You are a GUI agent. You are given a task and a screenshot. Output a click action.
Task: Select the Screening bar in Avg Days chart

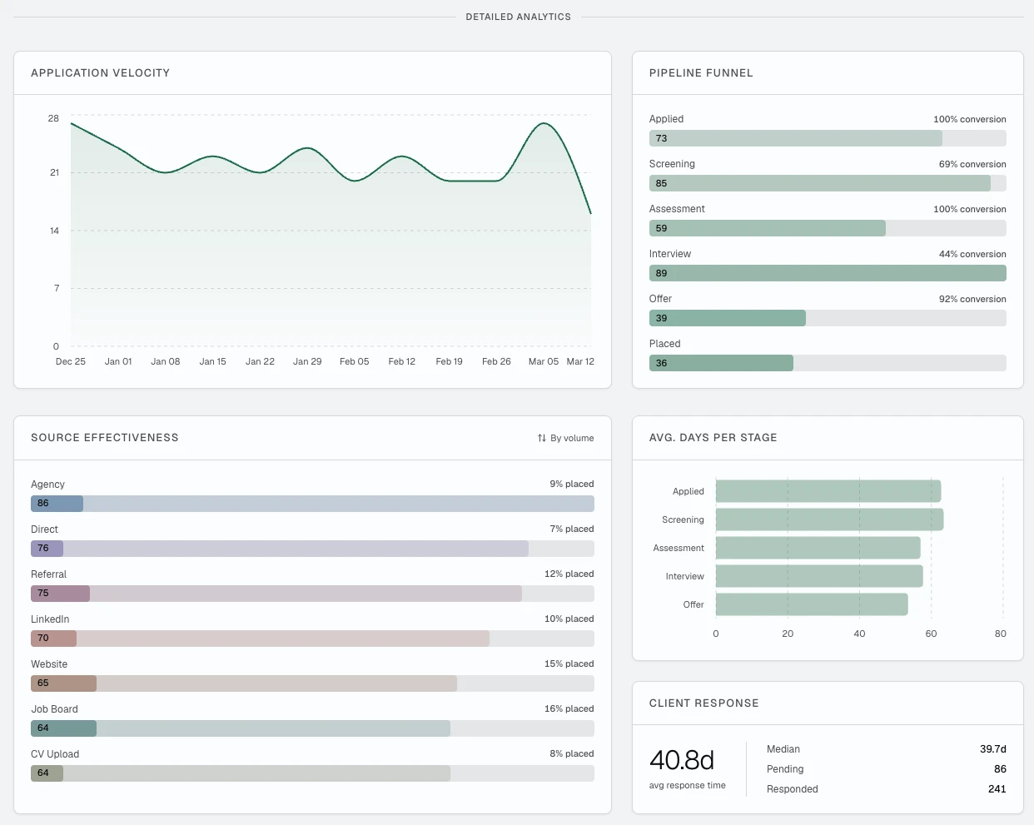click(x=828, y=519)
